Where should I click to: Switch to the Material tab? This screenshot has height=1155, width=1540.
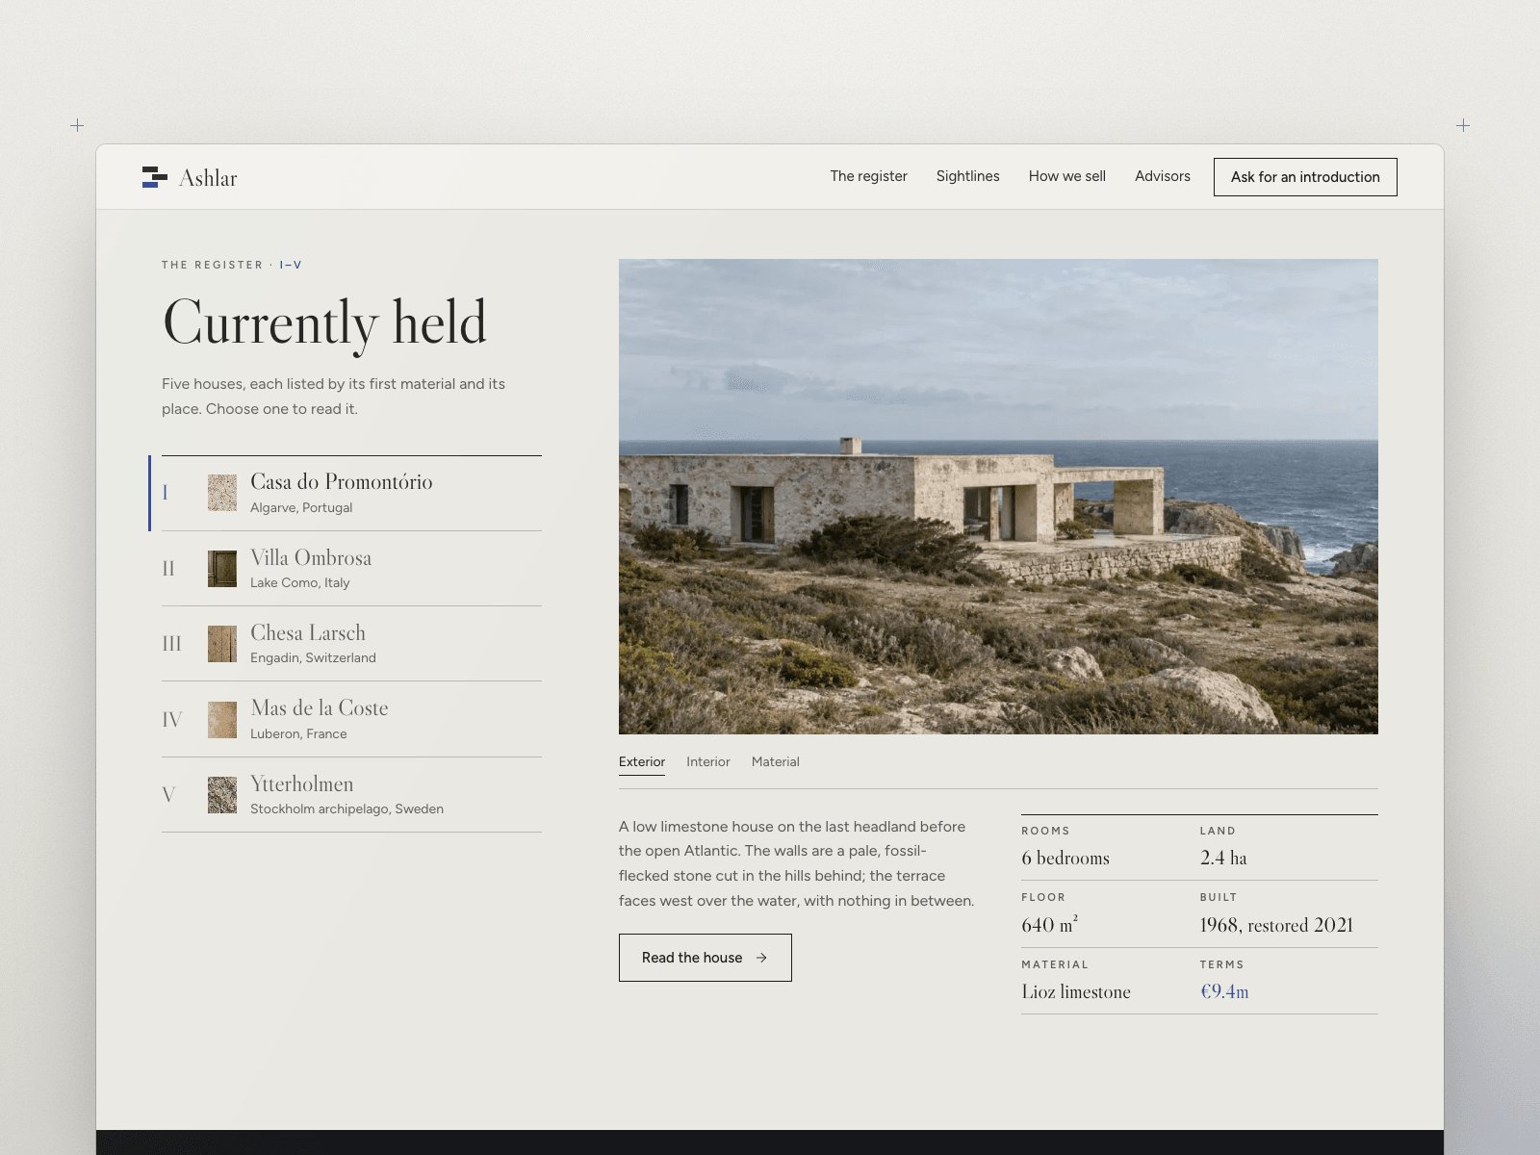pos(776,761)
